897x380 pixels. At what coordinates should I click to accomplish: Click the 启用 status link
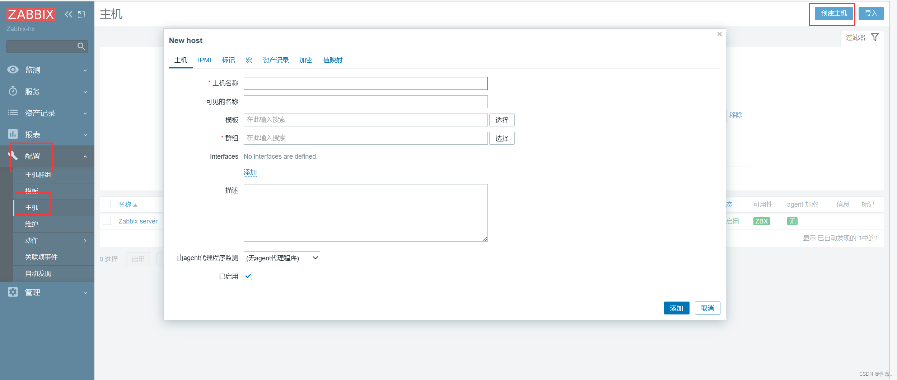(732, 221)
